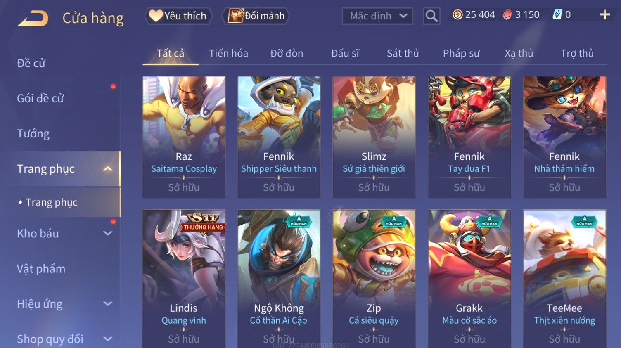Open TeeMee Thịt xiên nướng skin
Screen dimensions: 621x348
(564, 279)
